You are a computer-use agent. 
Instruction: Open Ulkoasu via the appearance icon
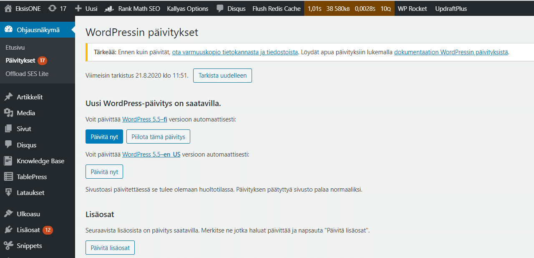(9, 213)
